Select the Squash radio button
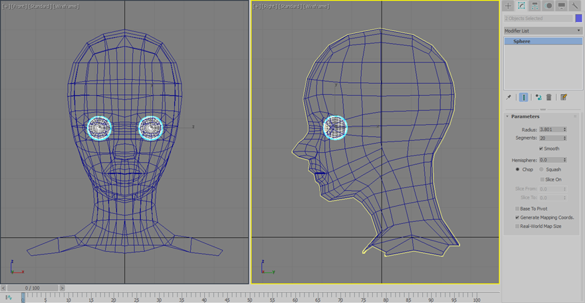This screenshot has height=303, width=585. (541, 169)
